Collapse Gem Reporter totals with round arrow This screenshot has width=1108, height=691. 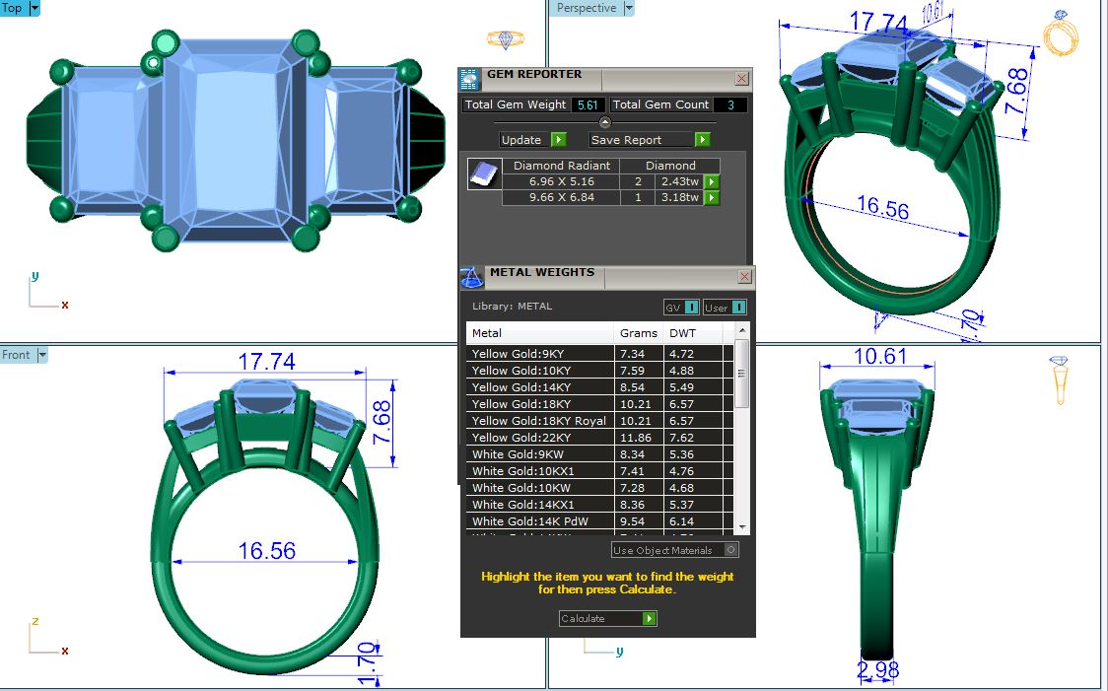pos(605,122)
